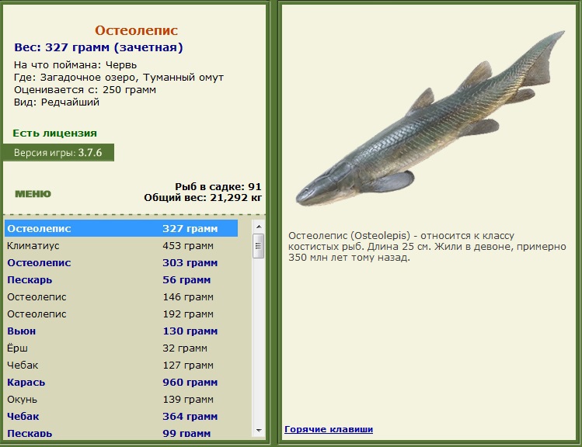Click the Общий вес: 21,292 кг text
582x447 pixels.
(x=203, y=198)
